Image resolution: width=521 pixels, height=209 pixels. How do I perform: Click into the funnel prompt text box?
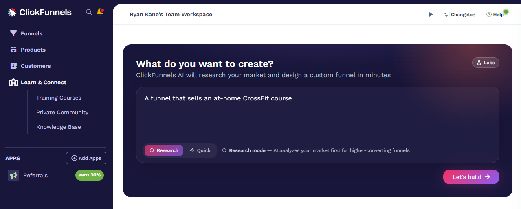tap(318, 113)
